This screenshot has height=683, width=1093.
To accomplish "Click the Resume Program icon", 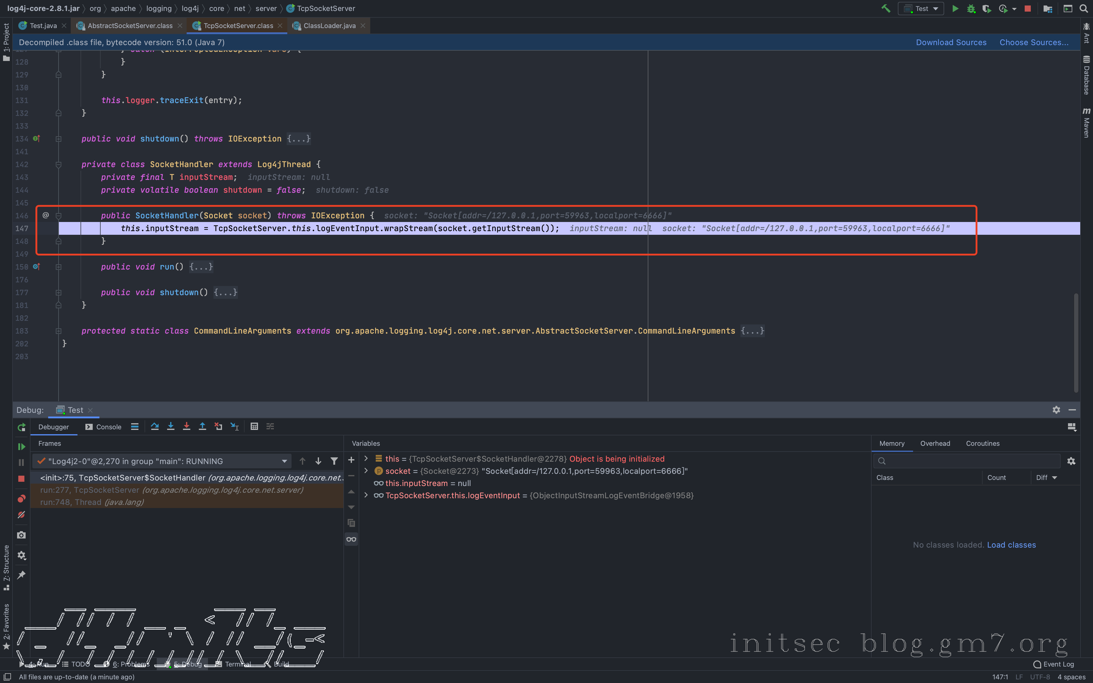I will [21, 446].
